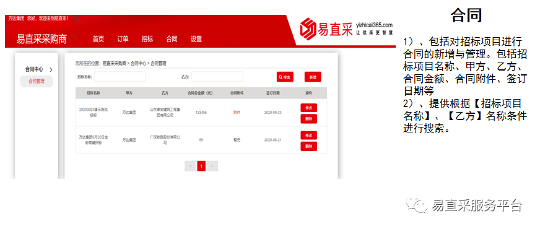Viewport: 540px width, 229px height.
Task: Open the 订单 menu
Action: coord(123,39)
